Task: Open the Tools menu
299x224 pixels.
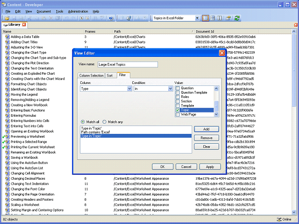Action: coord(59,11)
